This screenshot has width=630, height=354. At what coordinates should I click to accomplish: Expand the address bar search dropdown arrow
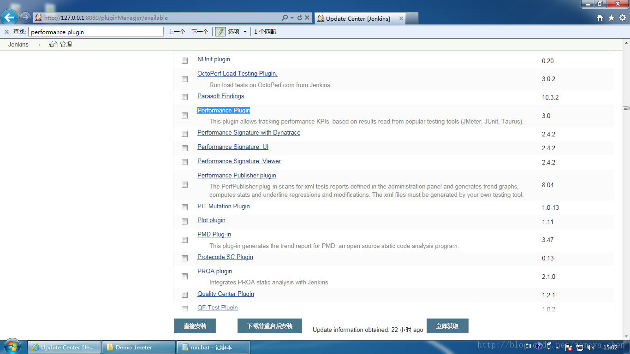pos(292,18)
